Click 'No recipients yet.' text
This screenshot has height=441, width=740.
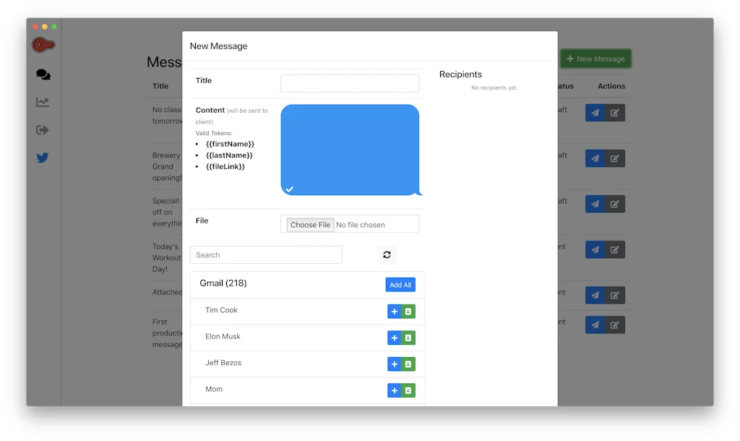tap(494, 87)
